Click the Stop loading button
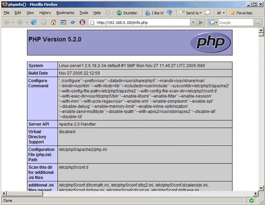 [x=43, y=22]
